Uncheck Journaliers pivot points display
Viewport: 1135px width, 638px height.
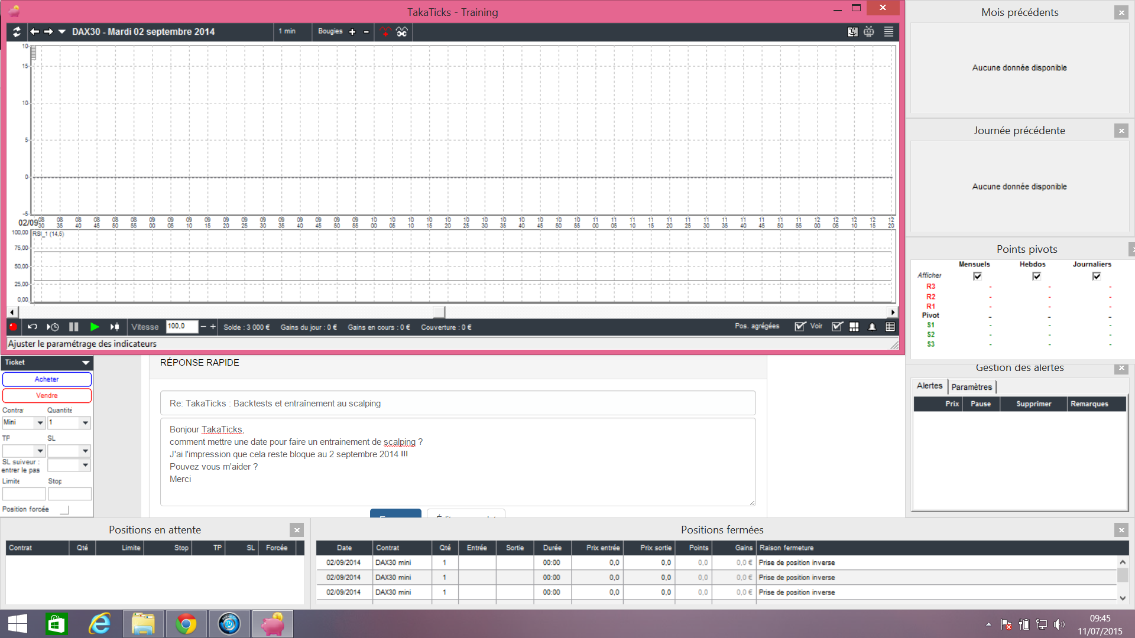pyautogui.click(x=1096, y=276)
